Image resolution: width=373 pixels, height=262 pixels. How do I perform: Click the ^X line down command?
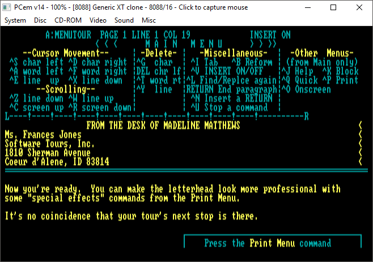tap(95, 80)
